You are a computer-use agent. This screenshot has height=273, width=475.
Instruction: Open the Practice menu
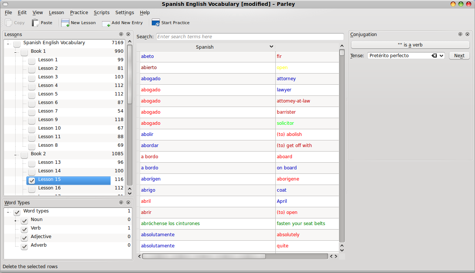point(79,12)
